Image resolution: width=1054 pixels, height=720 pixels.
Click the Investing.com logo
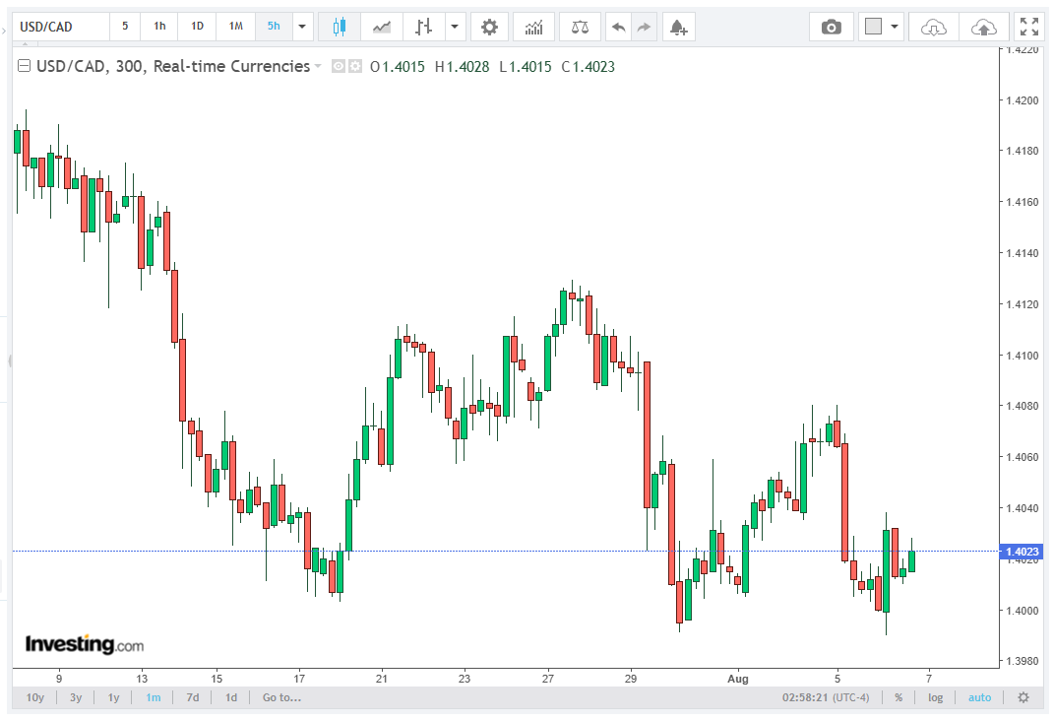point(84,644)
